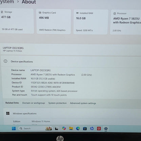Open Task View on the taskbar
This screenshot has width=141, height=141.
coord(57,128)
